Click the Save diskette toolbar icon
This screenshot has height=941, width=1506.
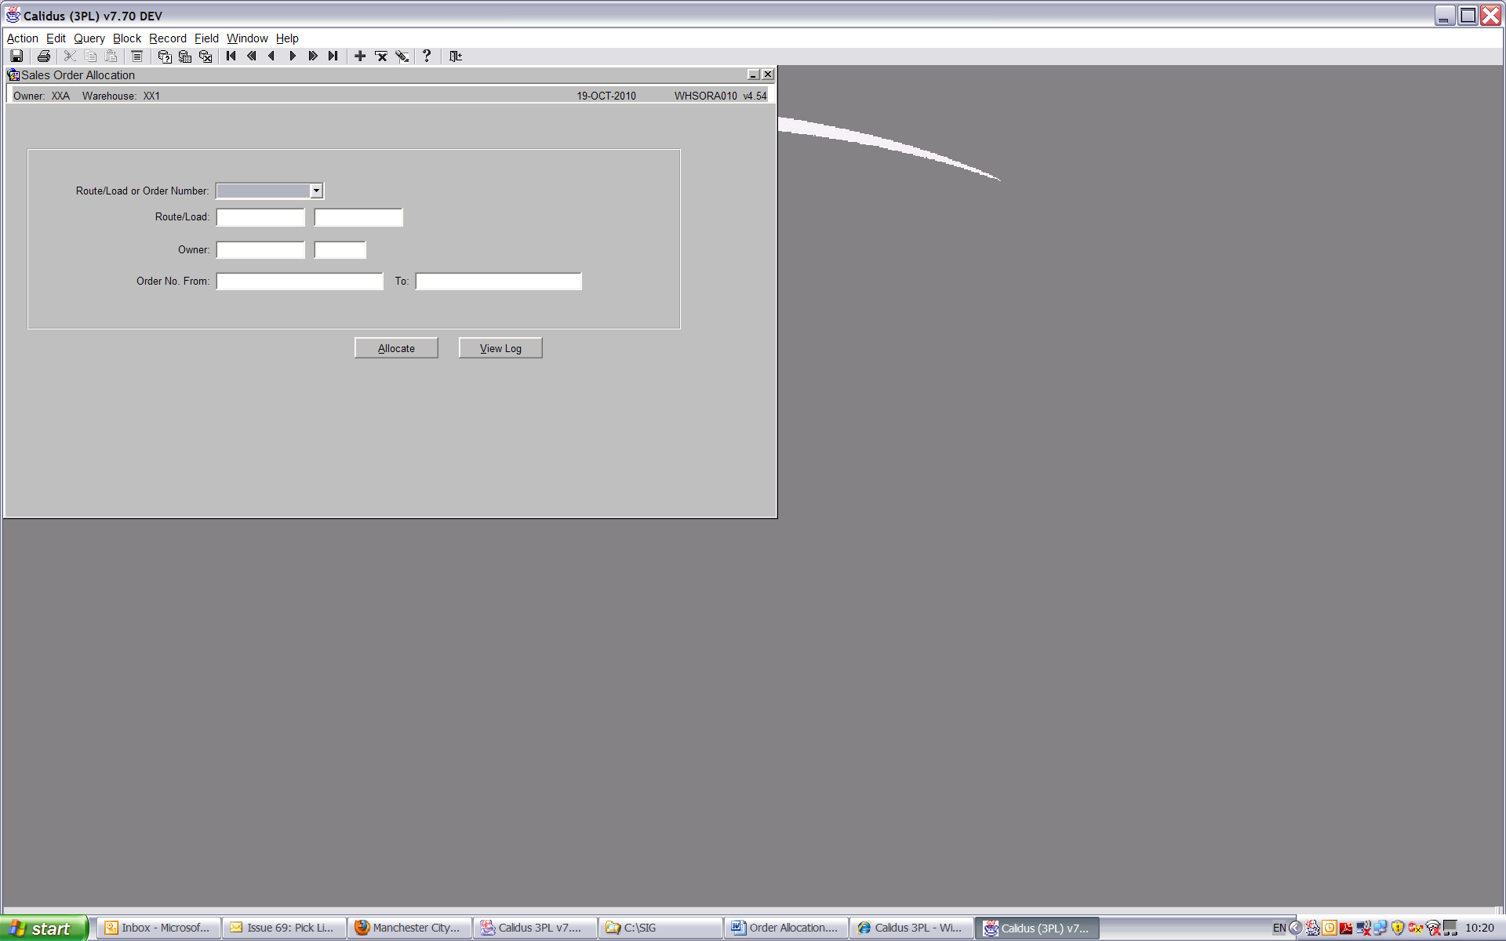pos(16,56)
